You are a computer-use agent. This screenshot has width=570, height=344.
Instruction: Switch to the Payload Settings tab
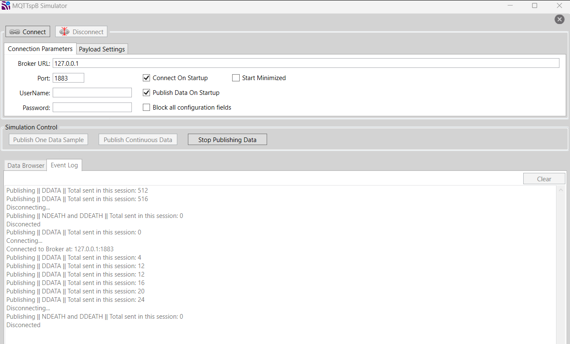pyautogui.click(x=102, y=49)
